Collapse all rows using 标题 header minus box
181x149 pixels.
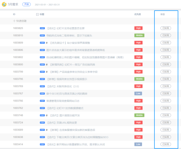click(x=37, y=14)
